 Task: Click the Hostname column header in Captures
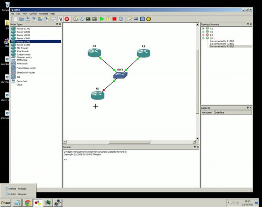pos(207,112)
